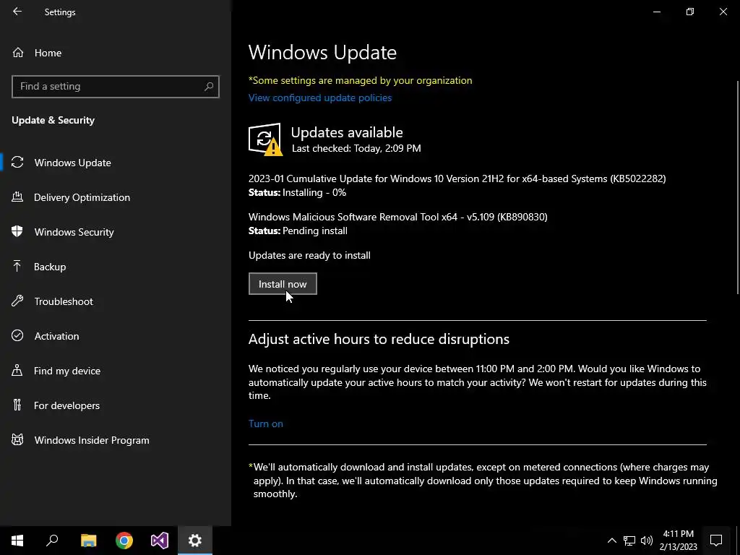Click the 'Update & Security' heading
This screenshot has width=740, height=555.
click(x=53, y=120)
